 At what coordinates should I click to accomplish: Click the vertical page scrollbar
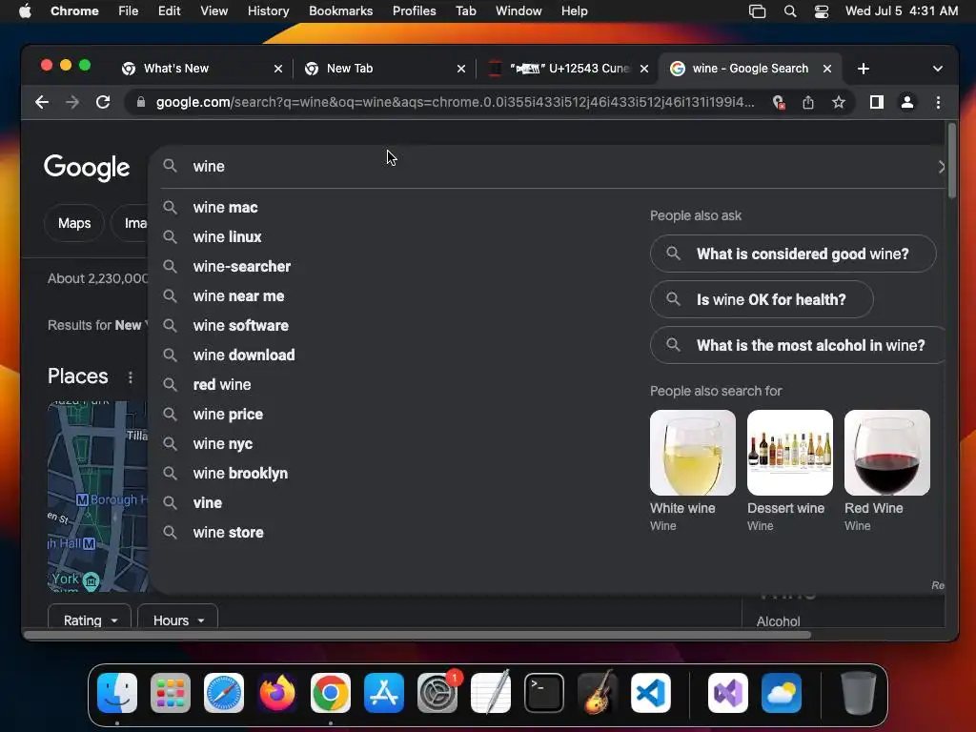(x=952, y=160)
